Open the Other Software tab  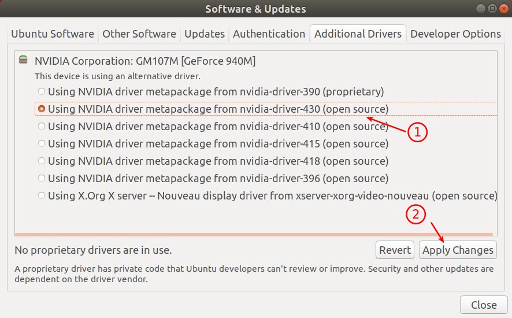(x=139, y=34)
